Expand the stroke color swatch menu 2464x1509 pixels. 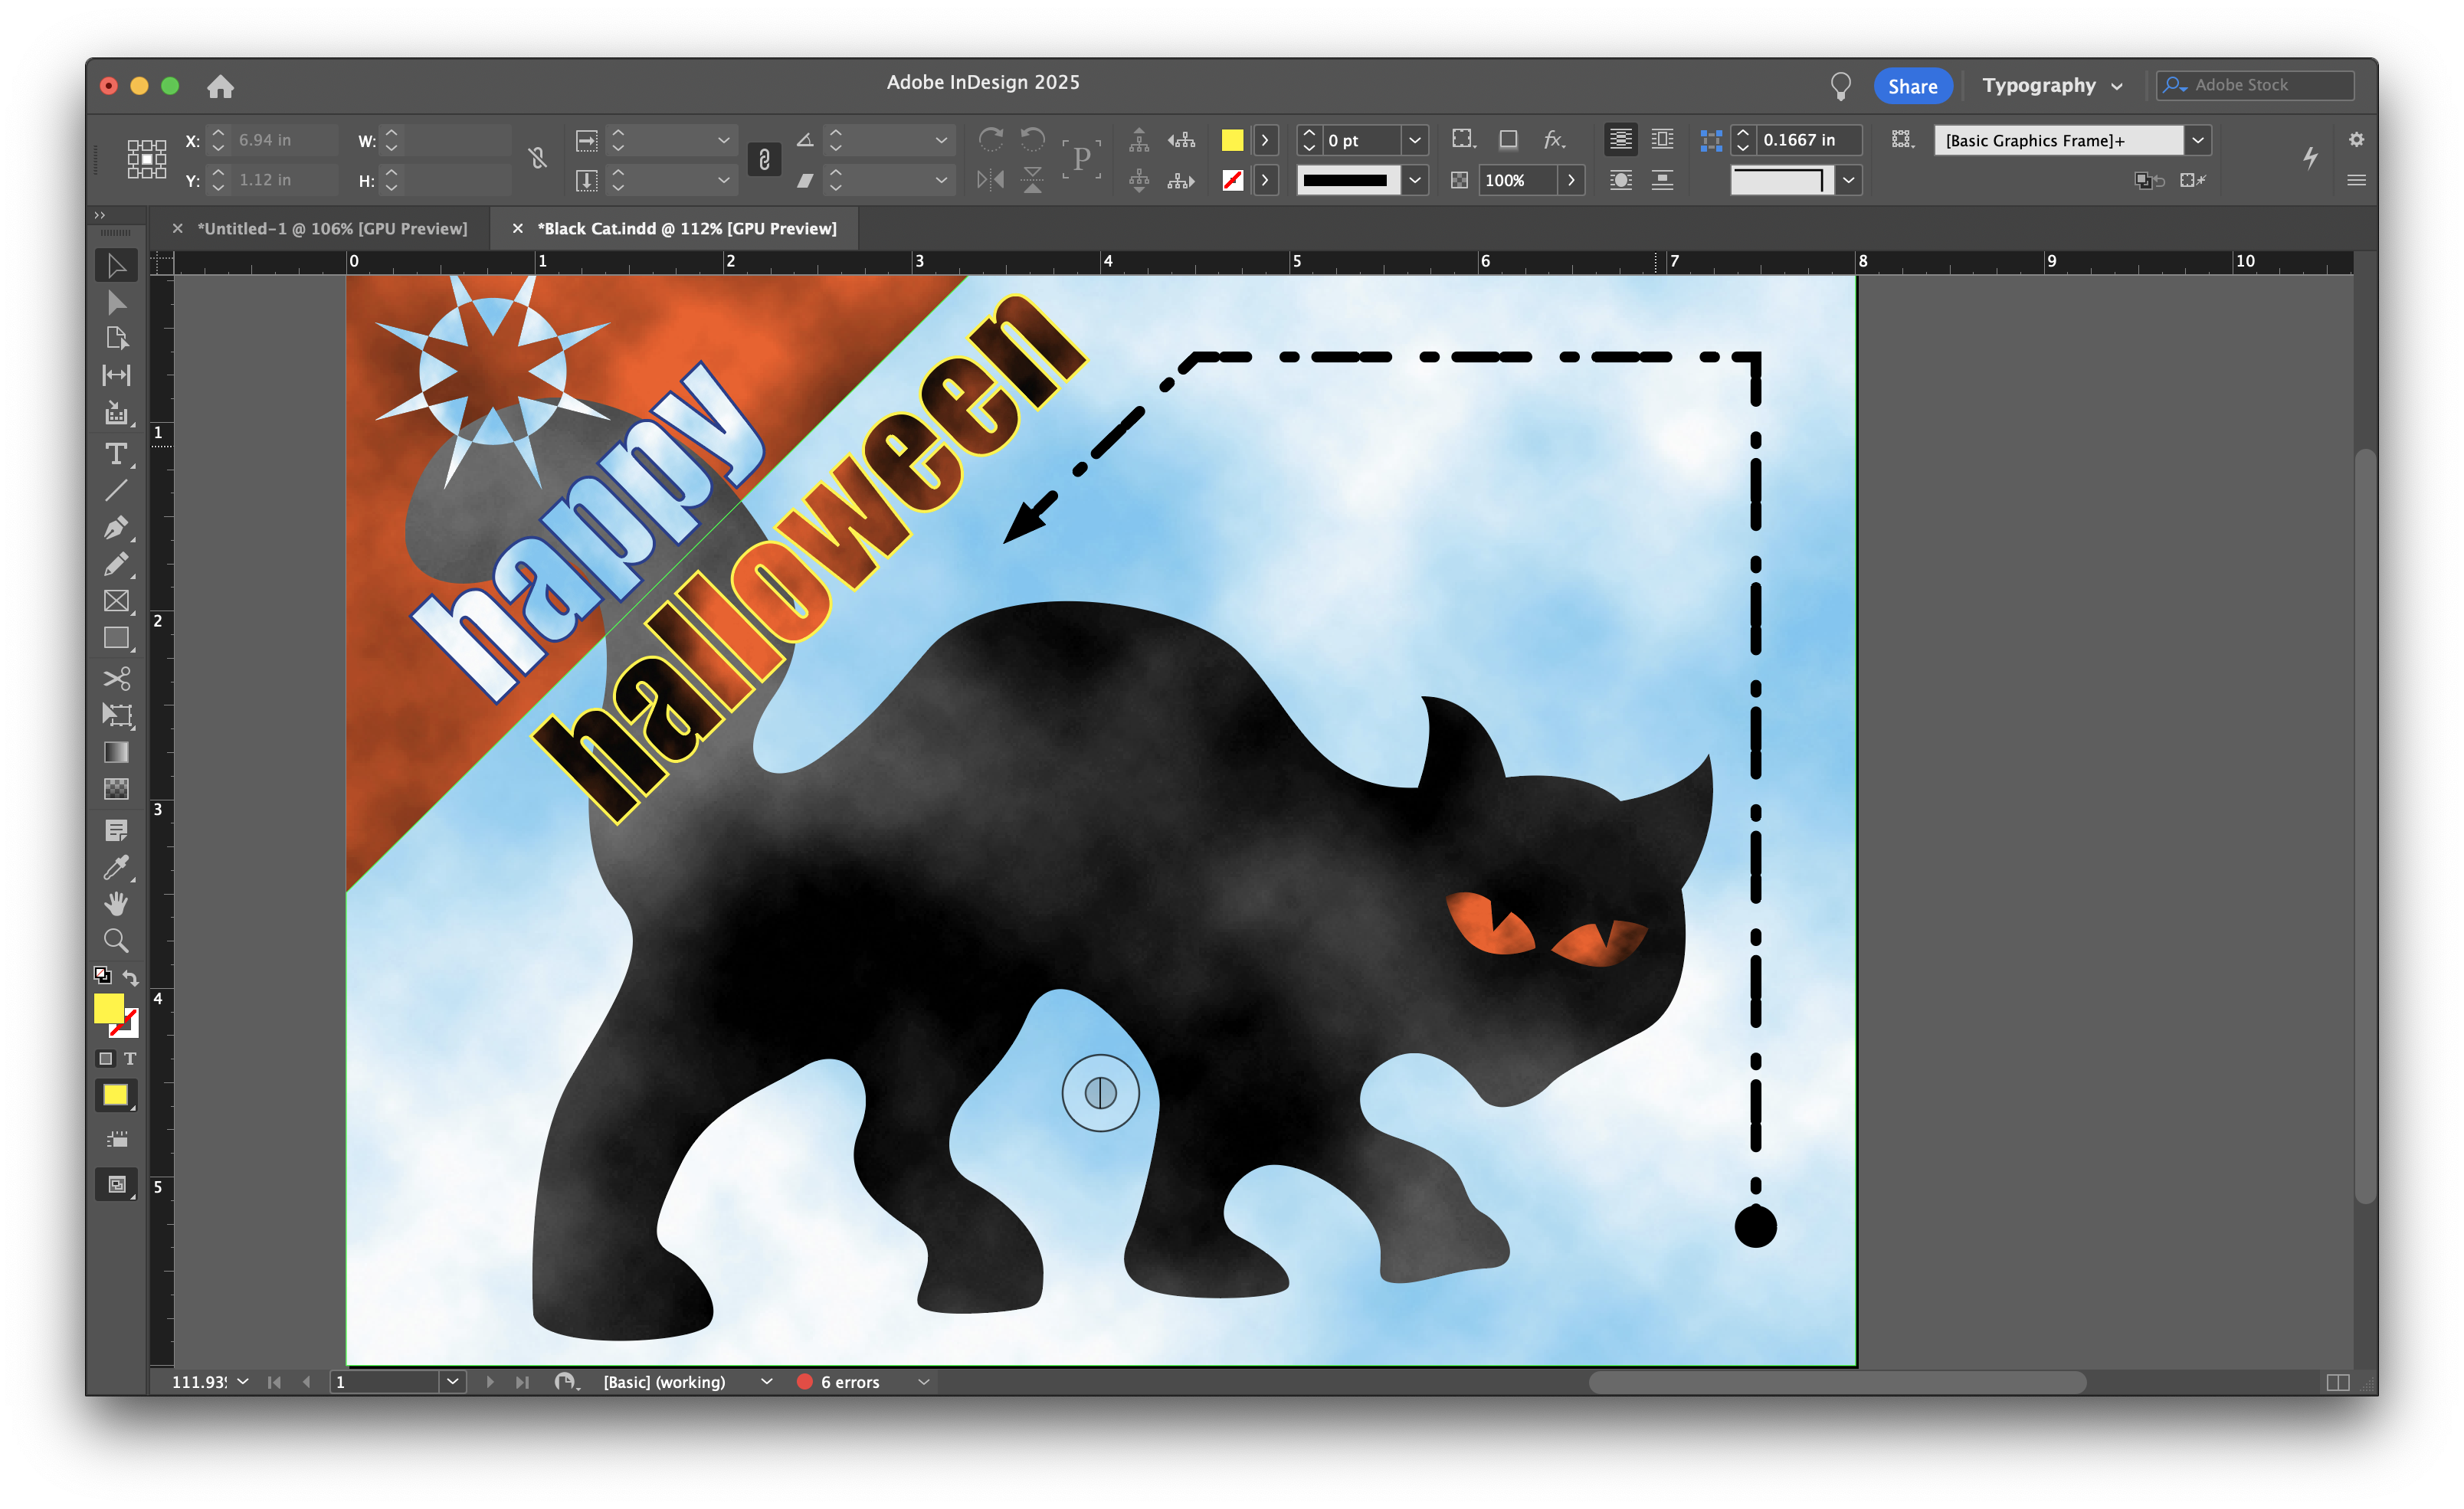click(x=1265, y=180)
